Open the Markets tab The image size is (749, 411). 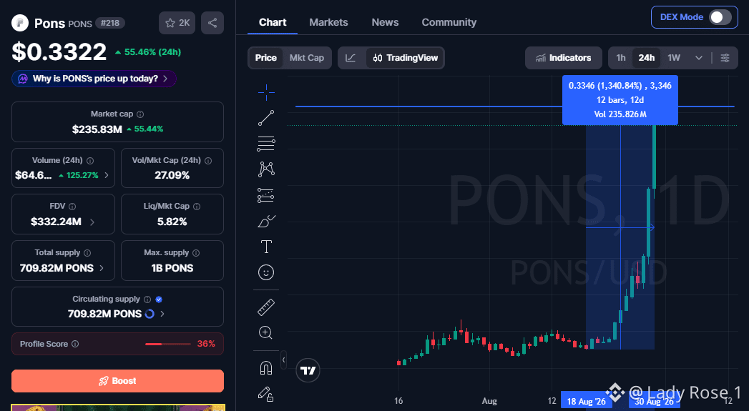pyautogui.click(x=328, y=22)
